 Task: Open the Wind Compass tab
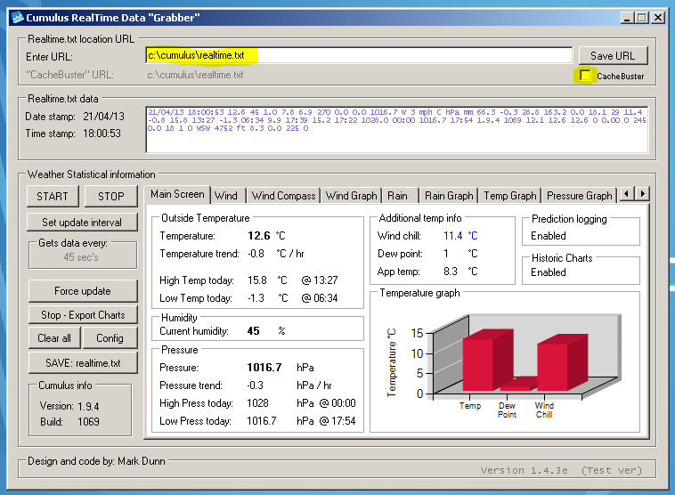point(283,196)
